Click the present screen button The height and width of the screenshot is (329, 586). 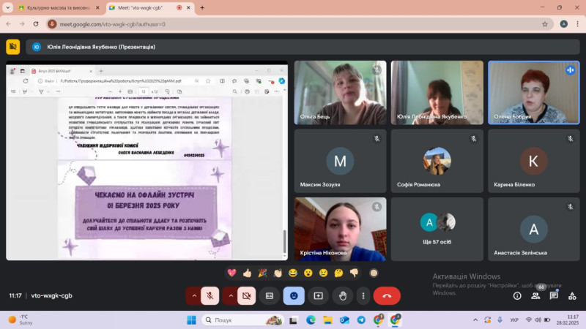pyautogui.click(x=318, y=295)
